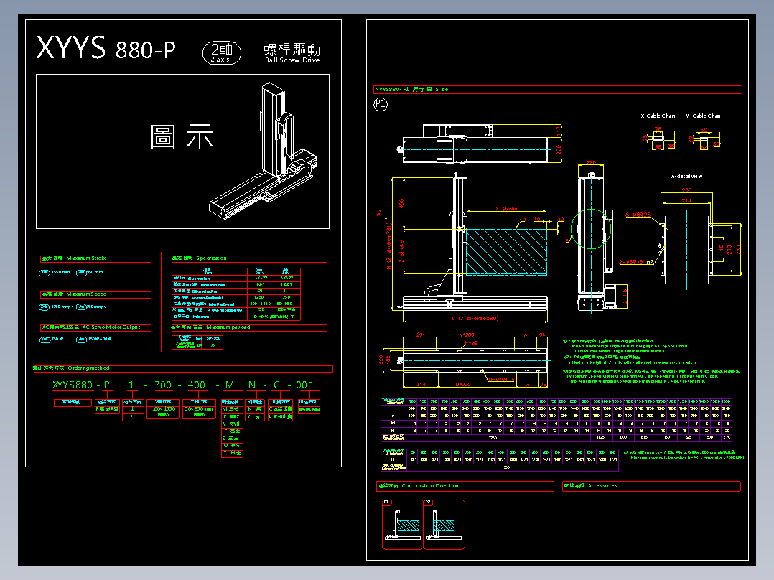Click the '230' dimension atop A-detail view
Viewport: 774px width, 580px height.
[x=686, y=190]
